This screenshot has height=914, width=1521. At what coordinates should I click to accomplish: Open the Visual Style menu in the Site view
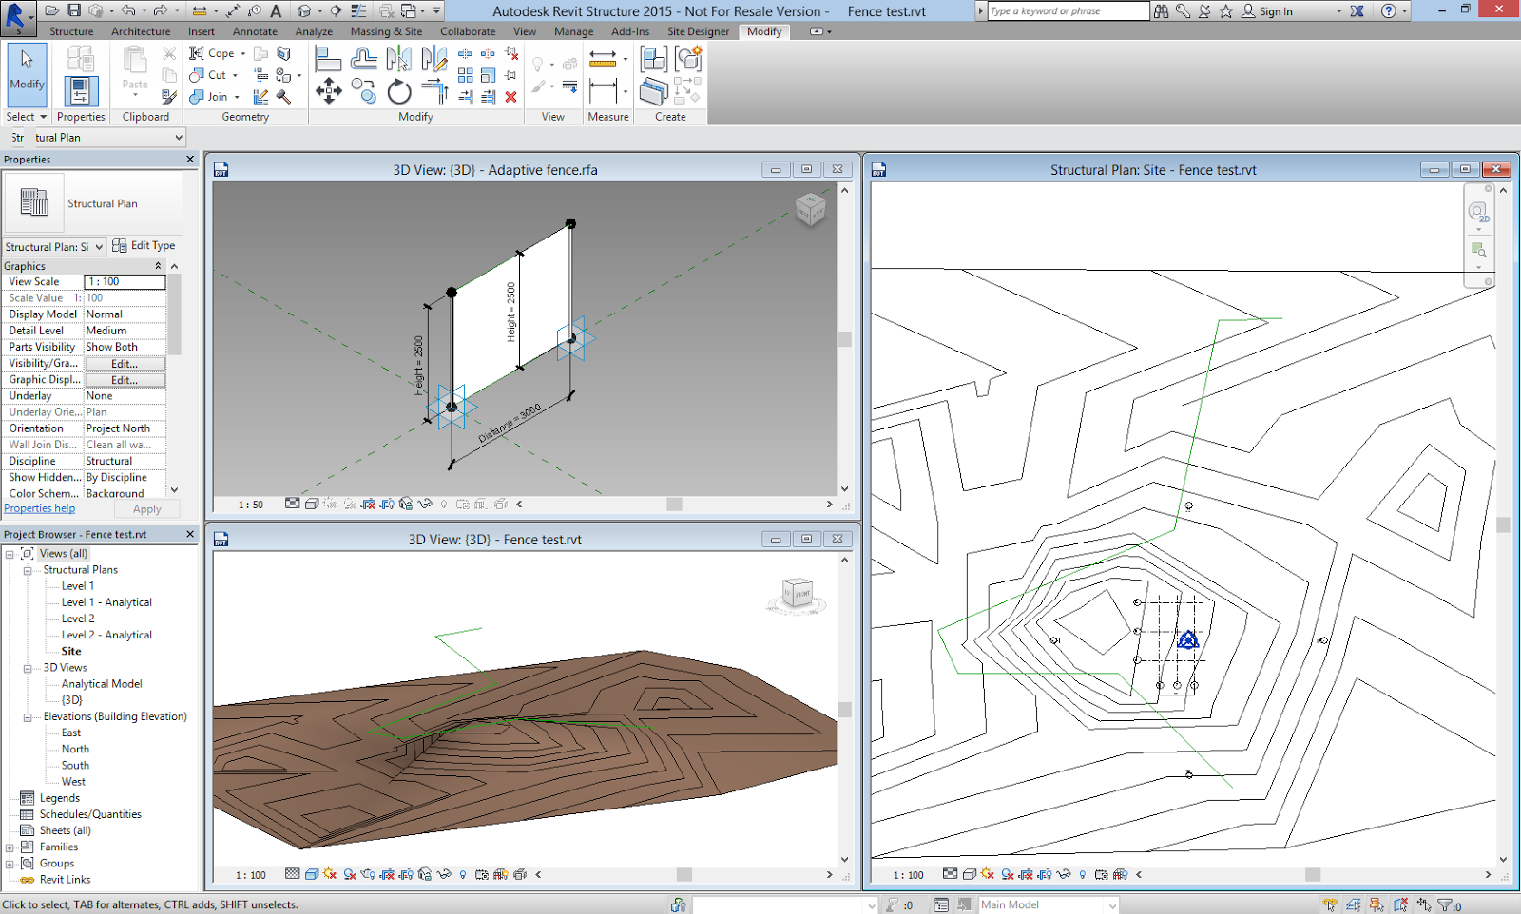968,874
